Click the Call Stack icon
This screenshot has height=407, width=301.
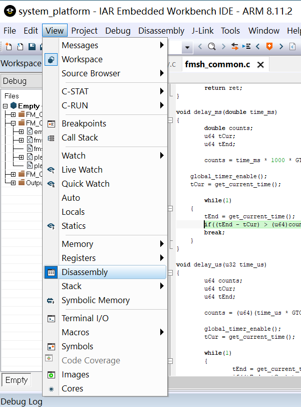[x=51, y=138]
